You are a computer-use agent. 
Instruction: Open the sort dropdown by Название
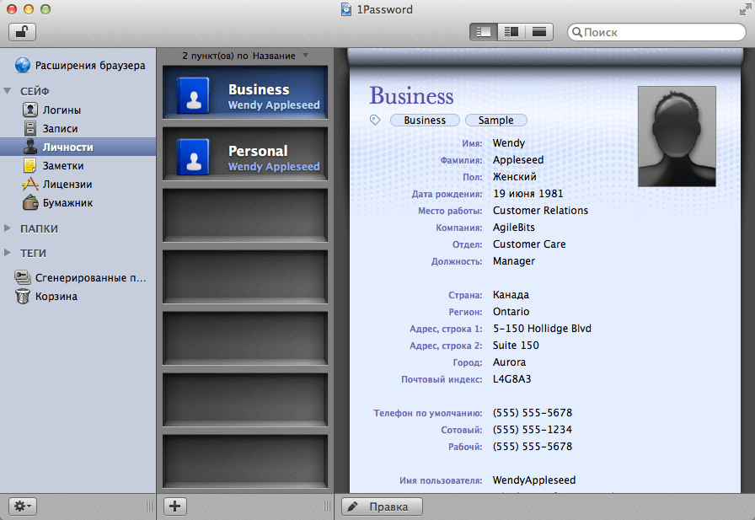(x=305, y=56)
